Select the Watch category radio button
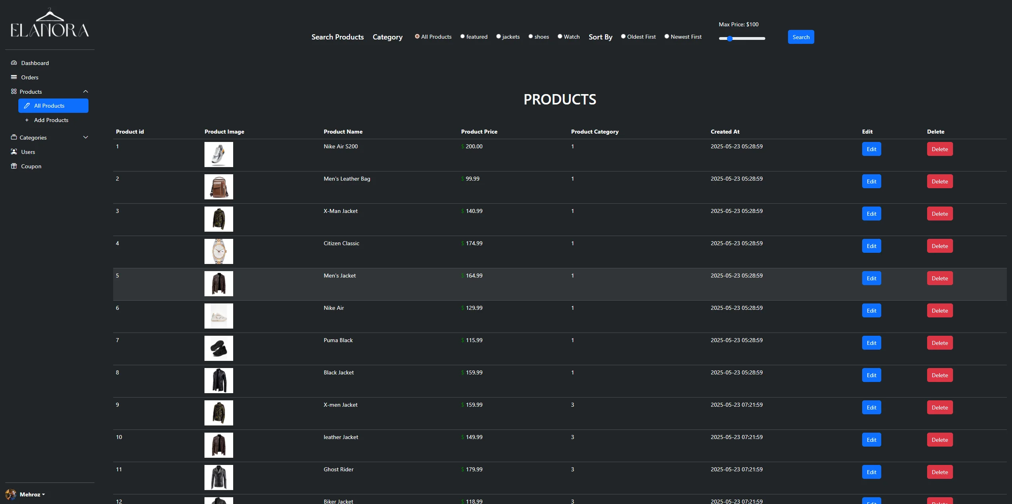The height and width of the screenshot is (504, 1012). 560,37
